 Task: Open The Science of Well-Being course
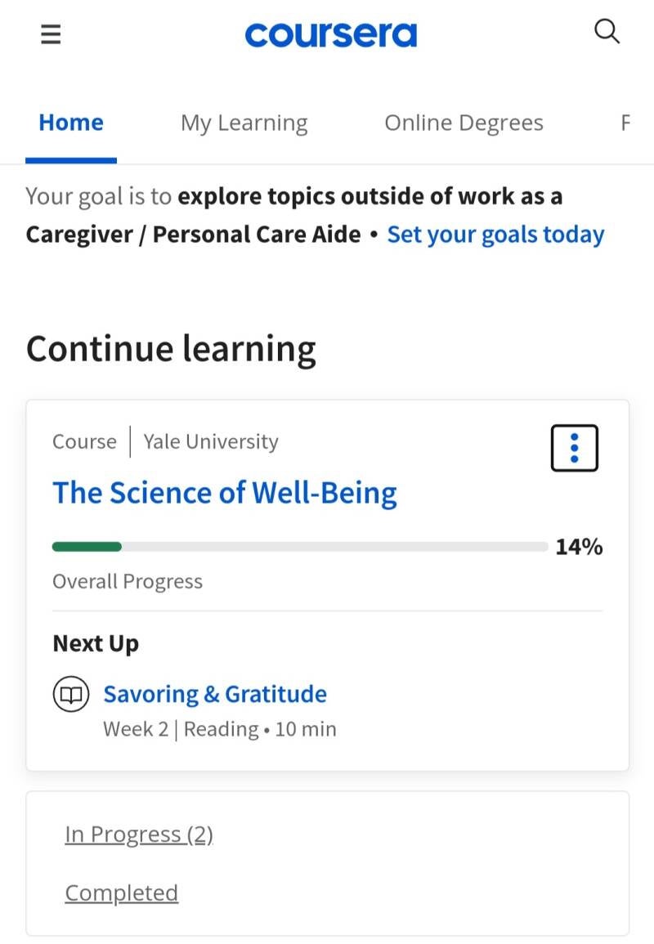(225, 493)
